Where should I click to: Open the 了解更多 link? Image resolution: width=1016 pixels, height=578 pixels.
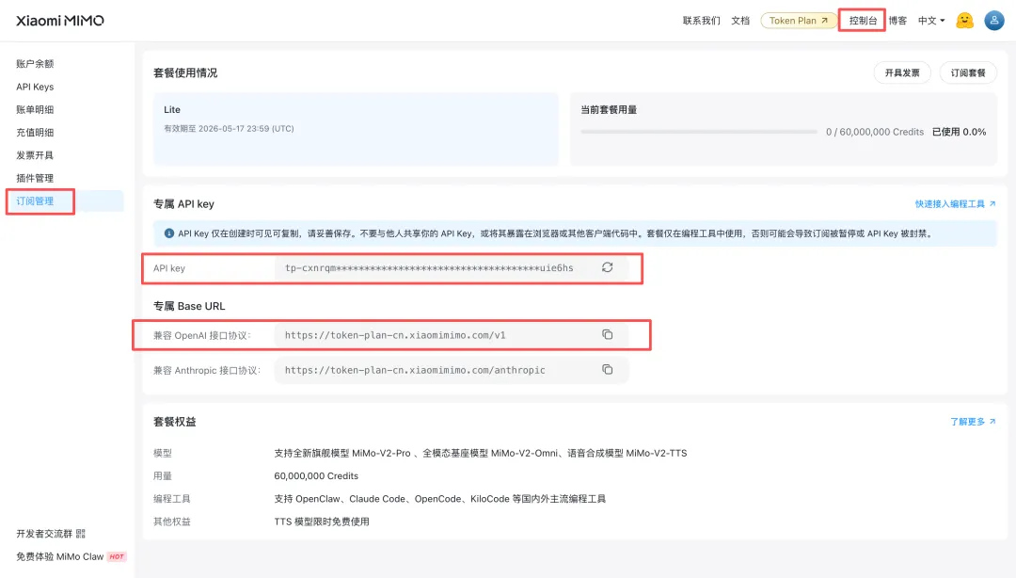click(973, 422)
